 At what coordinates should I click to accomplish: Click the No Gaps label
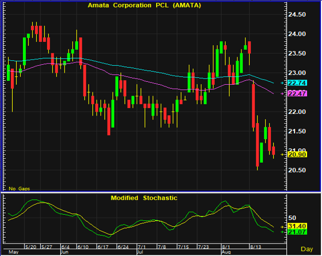click(19, 188)
